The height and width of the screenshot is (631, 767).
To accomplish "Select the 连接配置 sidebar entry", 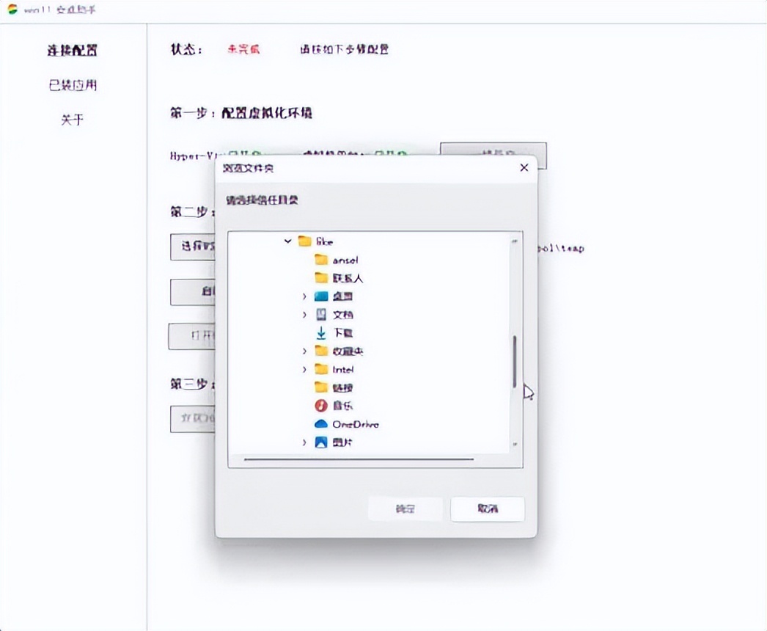I will coord(72,50).
